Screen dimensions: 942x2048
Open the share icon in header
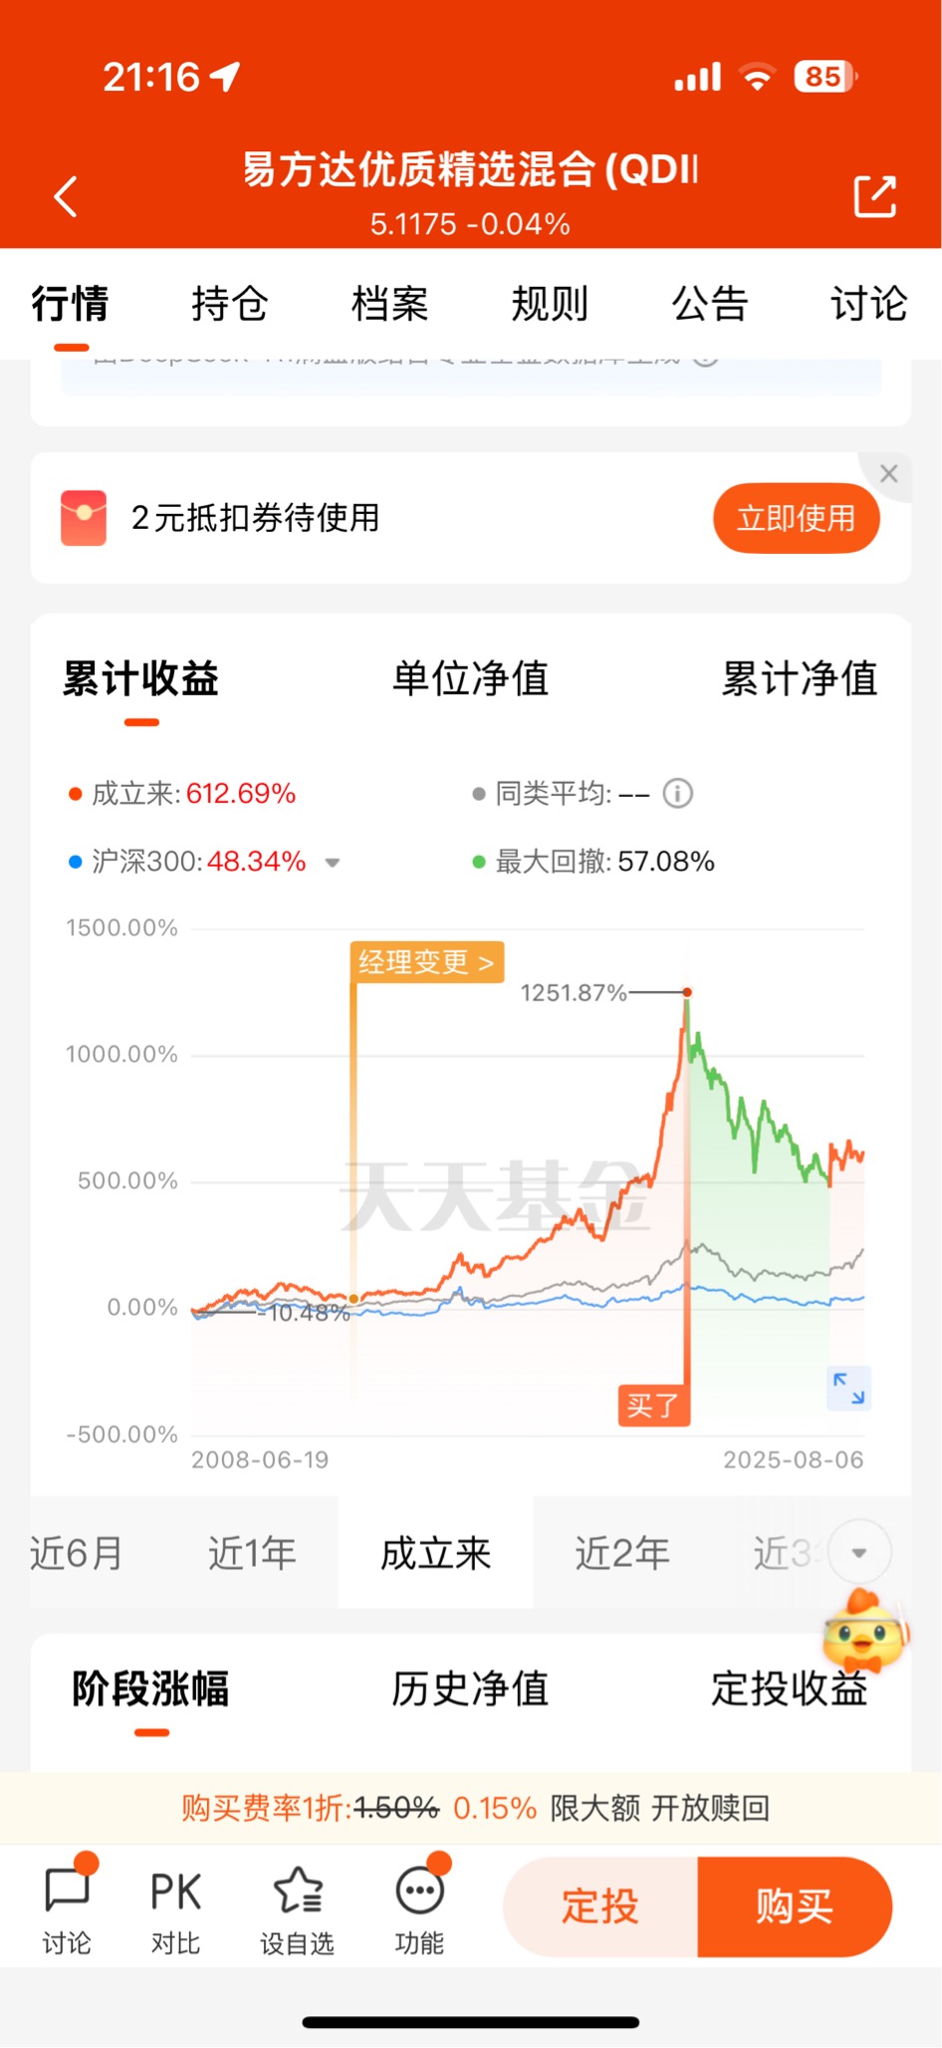click(x=875, y=196)
